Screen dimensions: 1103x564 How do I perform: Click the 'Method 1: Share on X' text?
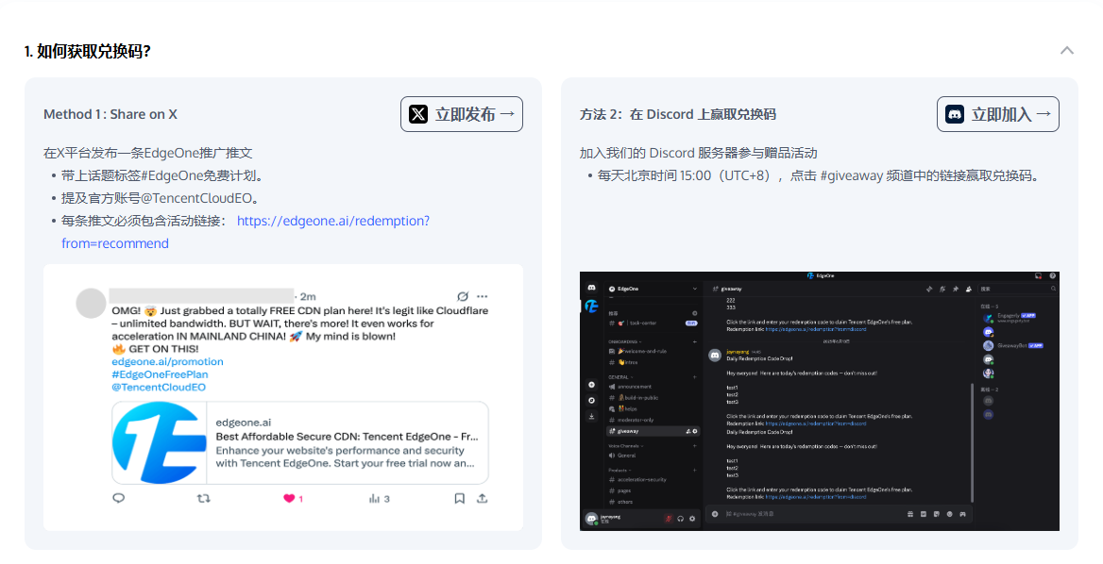point(110,114)
